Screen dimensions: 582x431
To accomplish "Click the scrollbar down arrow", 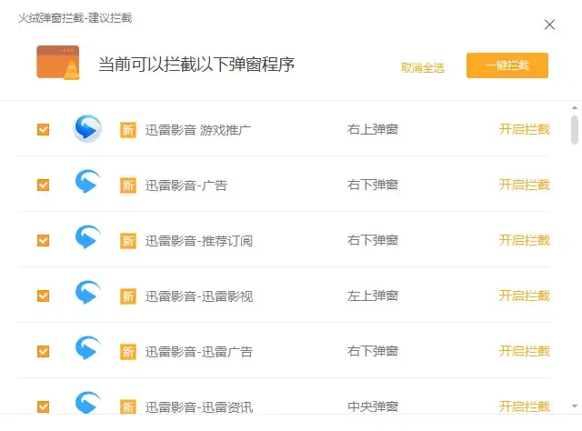I will coord(575,406).
